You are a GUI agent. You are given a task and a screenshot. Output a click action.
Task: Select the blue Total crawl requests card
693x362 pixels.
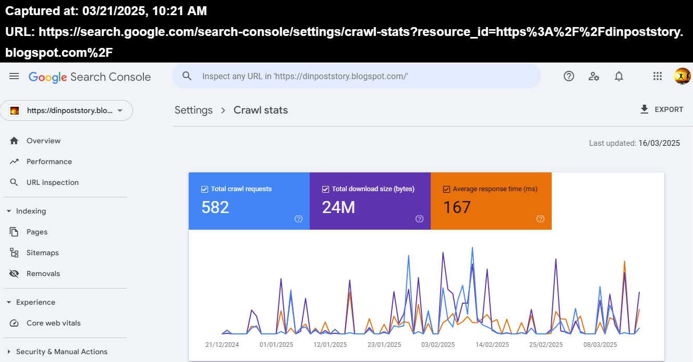point(249,201)
